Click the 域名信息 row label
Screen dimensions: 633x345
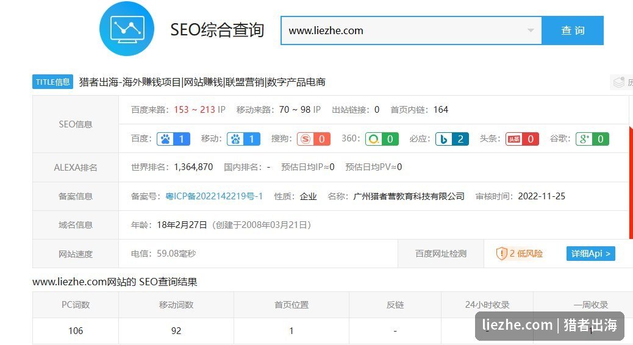click(76, 225)
